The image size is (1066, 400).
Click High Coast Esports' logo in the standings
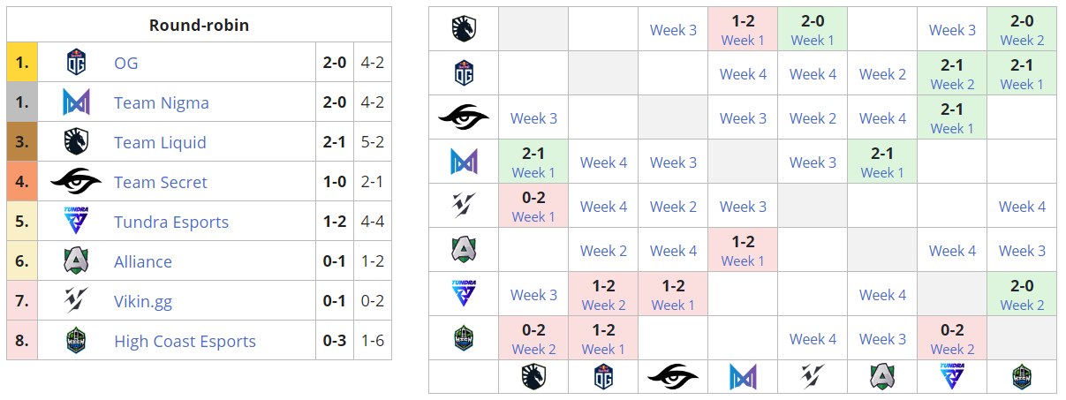tap(77, 341)
